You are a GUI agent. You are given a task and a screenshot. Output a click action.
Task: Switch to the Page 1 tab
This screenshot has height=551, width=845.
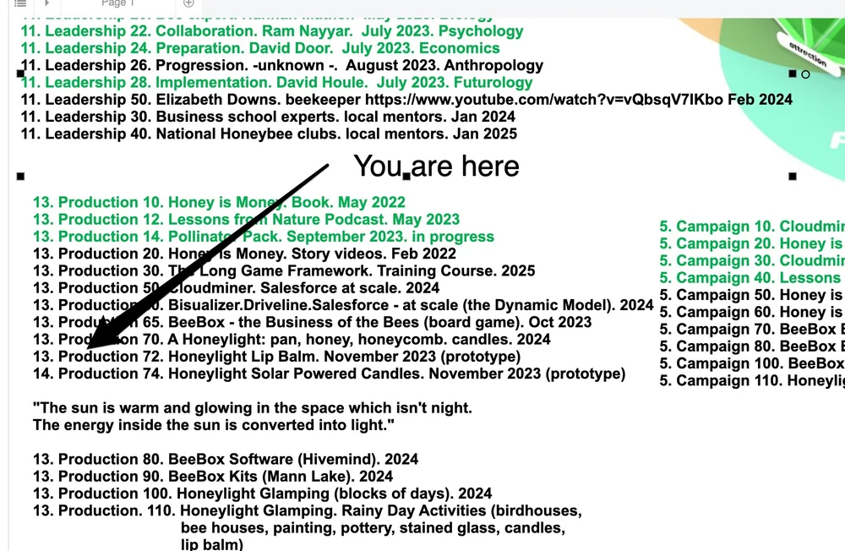pyautogui.click(x=117, y=3)
